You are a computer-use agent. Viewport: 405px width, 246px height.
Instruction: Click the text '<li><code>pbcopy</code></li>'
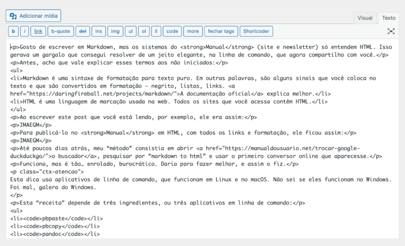tap(55, 226)
